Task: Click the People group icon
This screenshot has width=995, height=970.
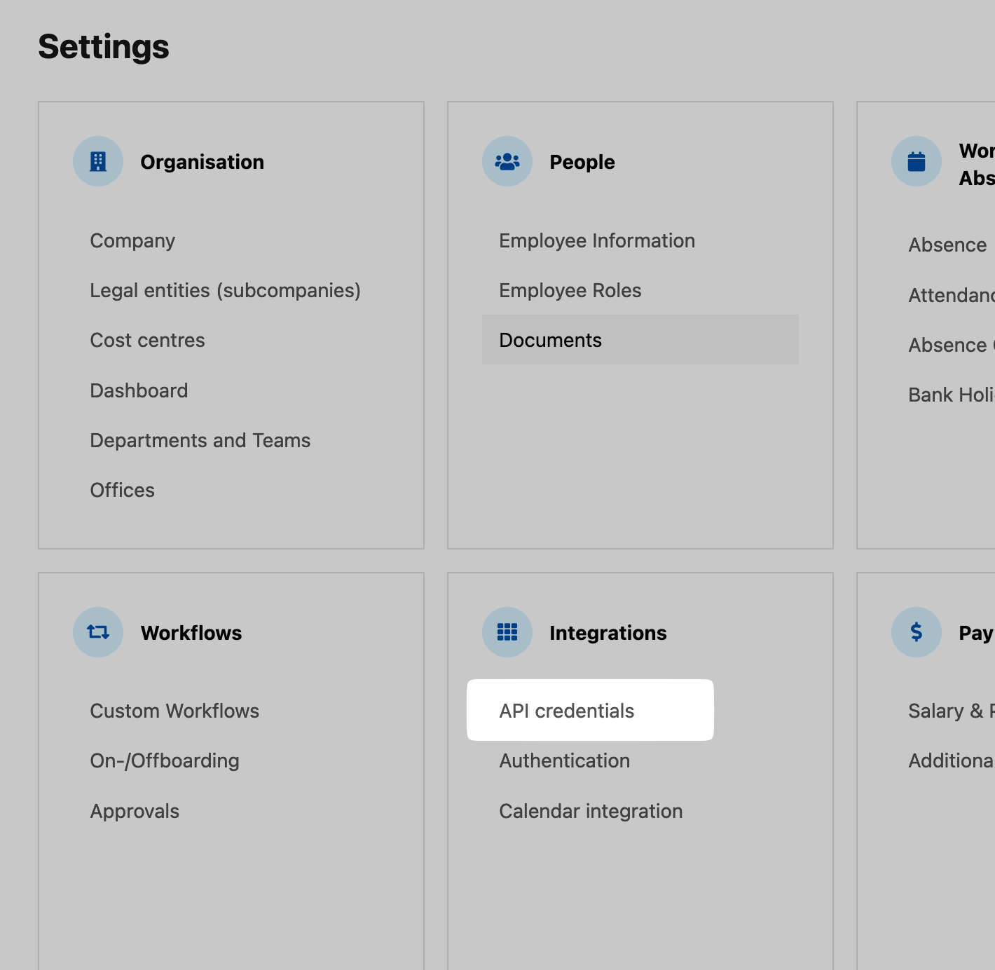Action: (507, 161)
